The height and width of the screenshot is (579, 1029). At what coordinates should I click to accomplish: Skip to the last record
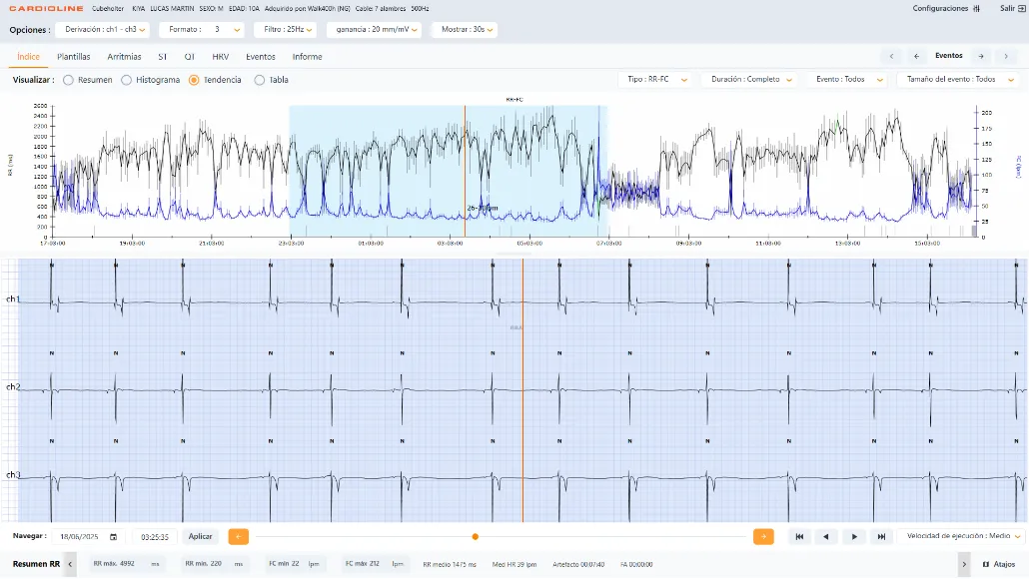pos(881,536)
